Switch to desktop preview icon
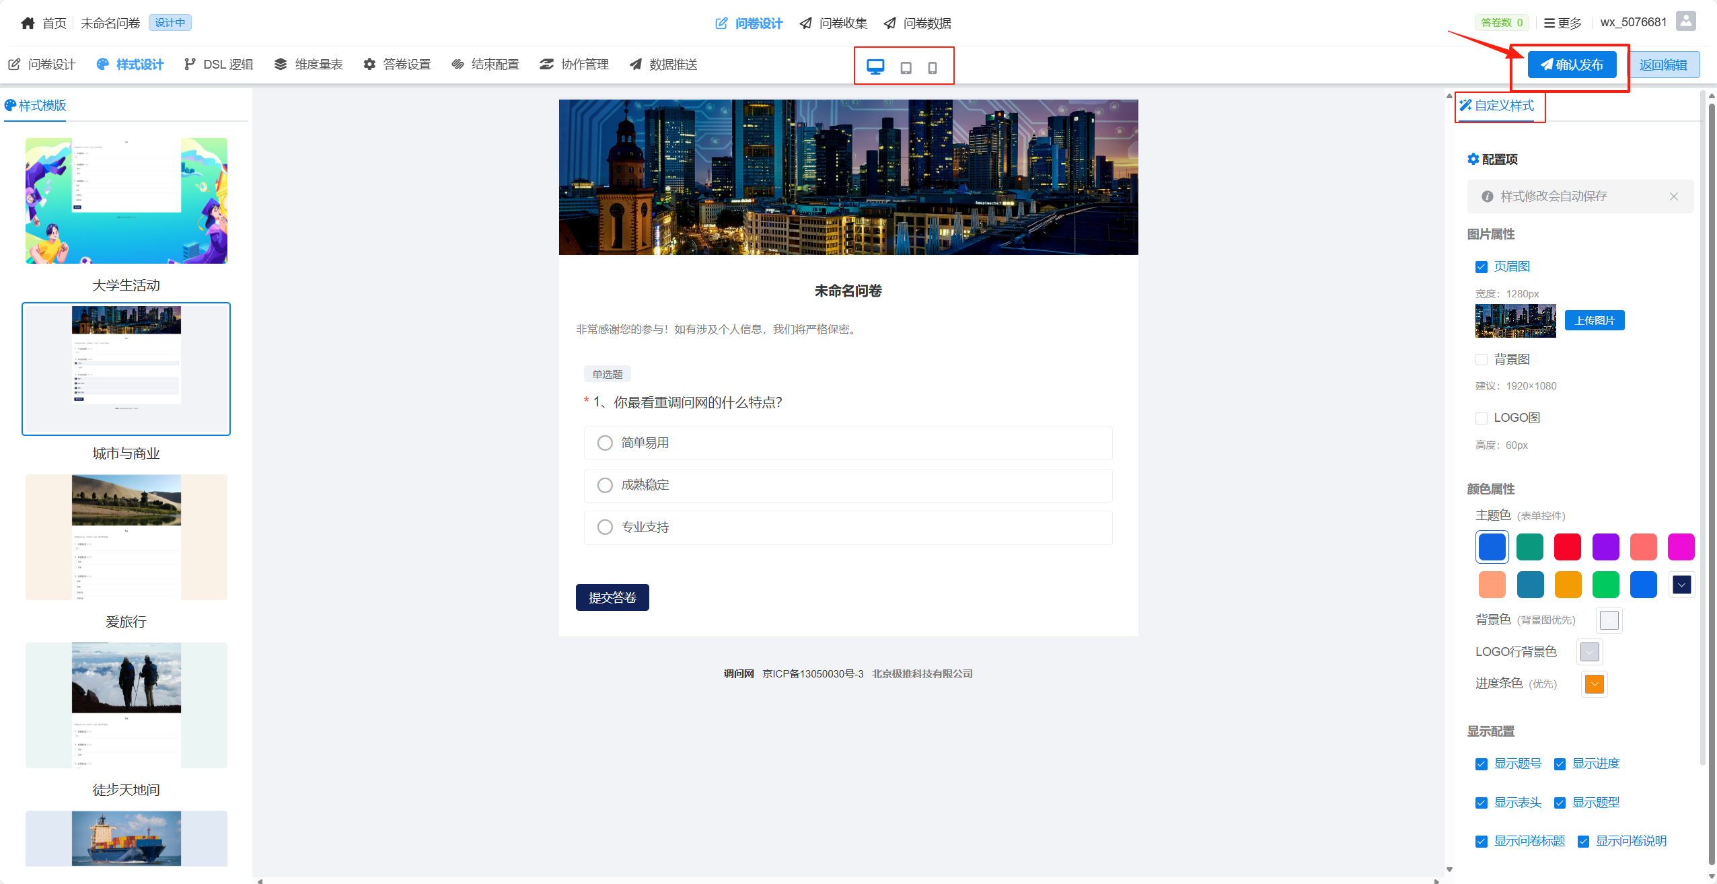 [875, 67]
